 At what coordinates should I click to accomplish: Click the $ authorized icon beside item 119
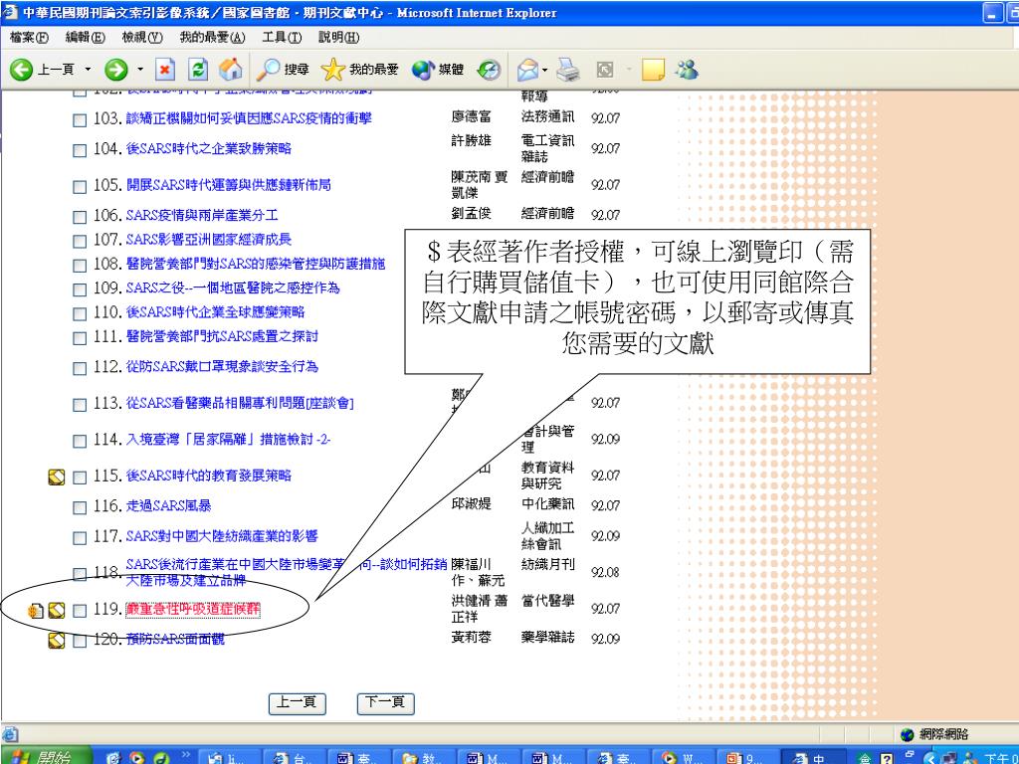pyautogui.click(x=36, y=611)
